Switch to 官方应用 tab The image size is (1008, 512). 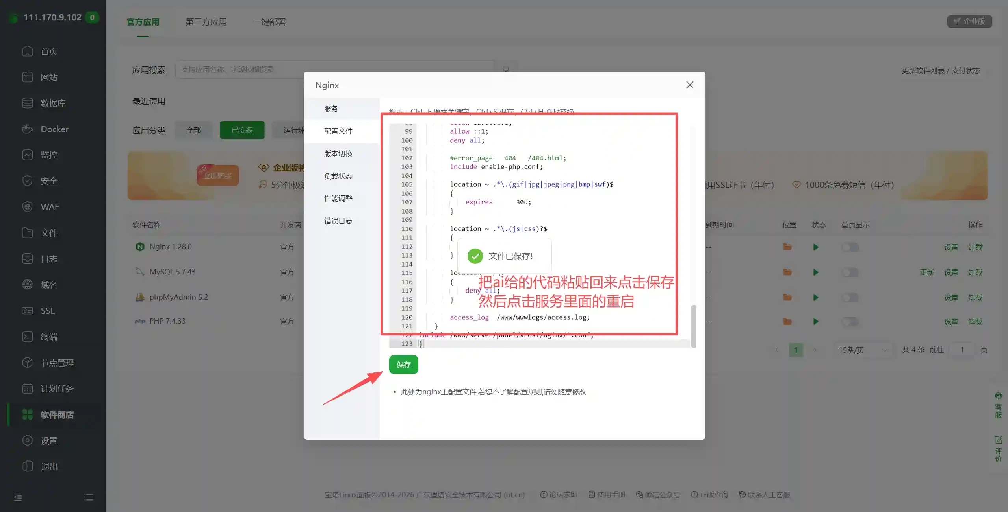143,22
